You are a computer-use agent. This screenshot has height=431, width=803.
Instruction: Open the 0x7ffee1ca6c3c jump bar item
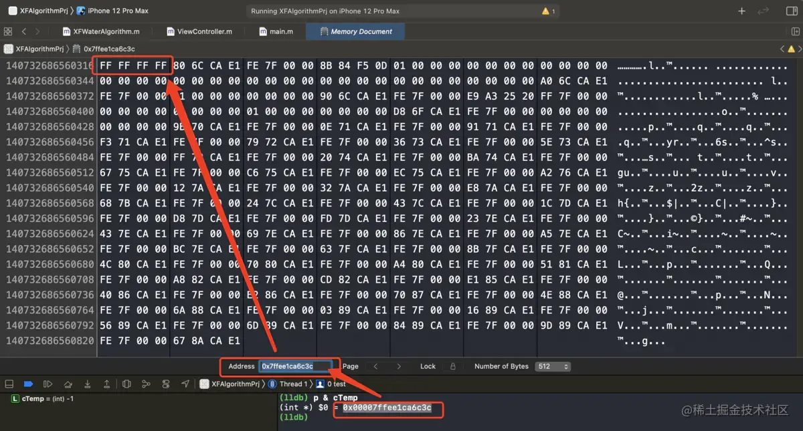click(104, 49)
